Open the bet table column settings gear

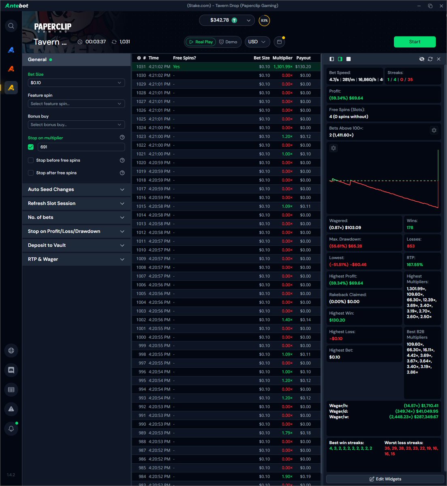139,58
